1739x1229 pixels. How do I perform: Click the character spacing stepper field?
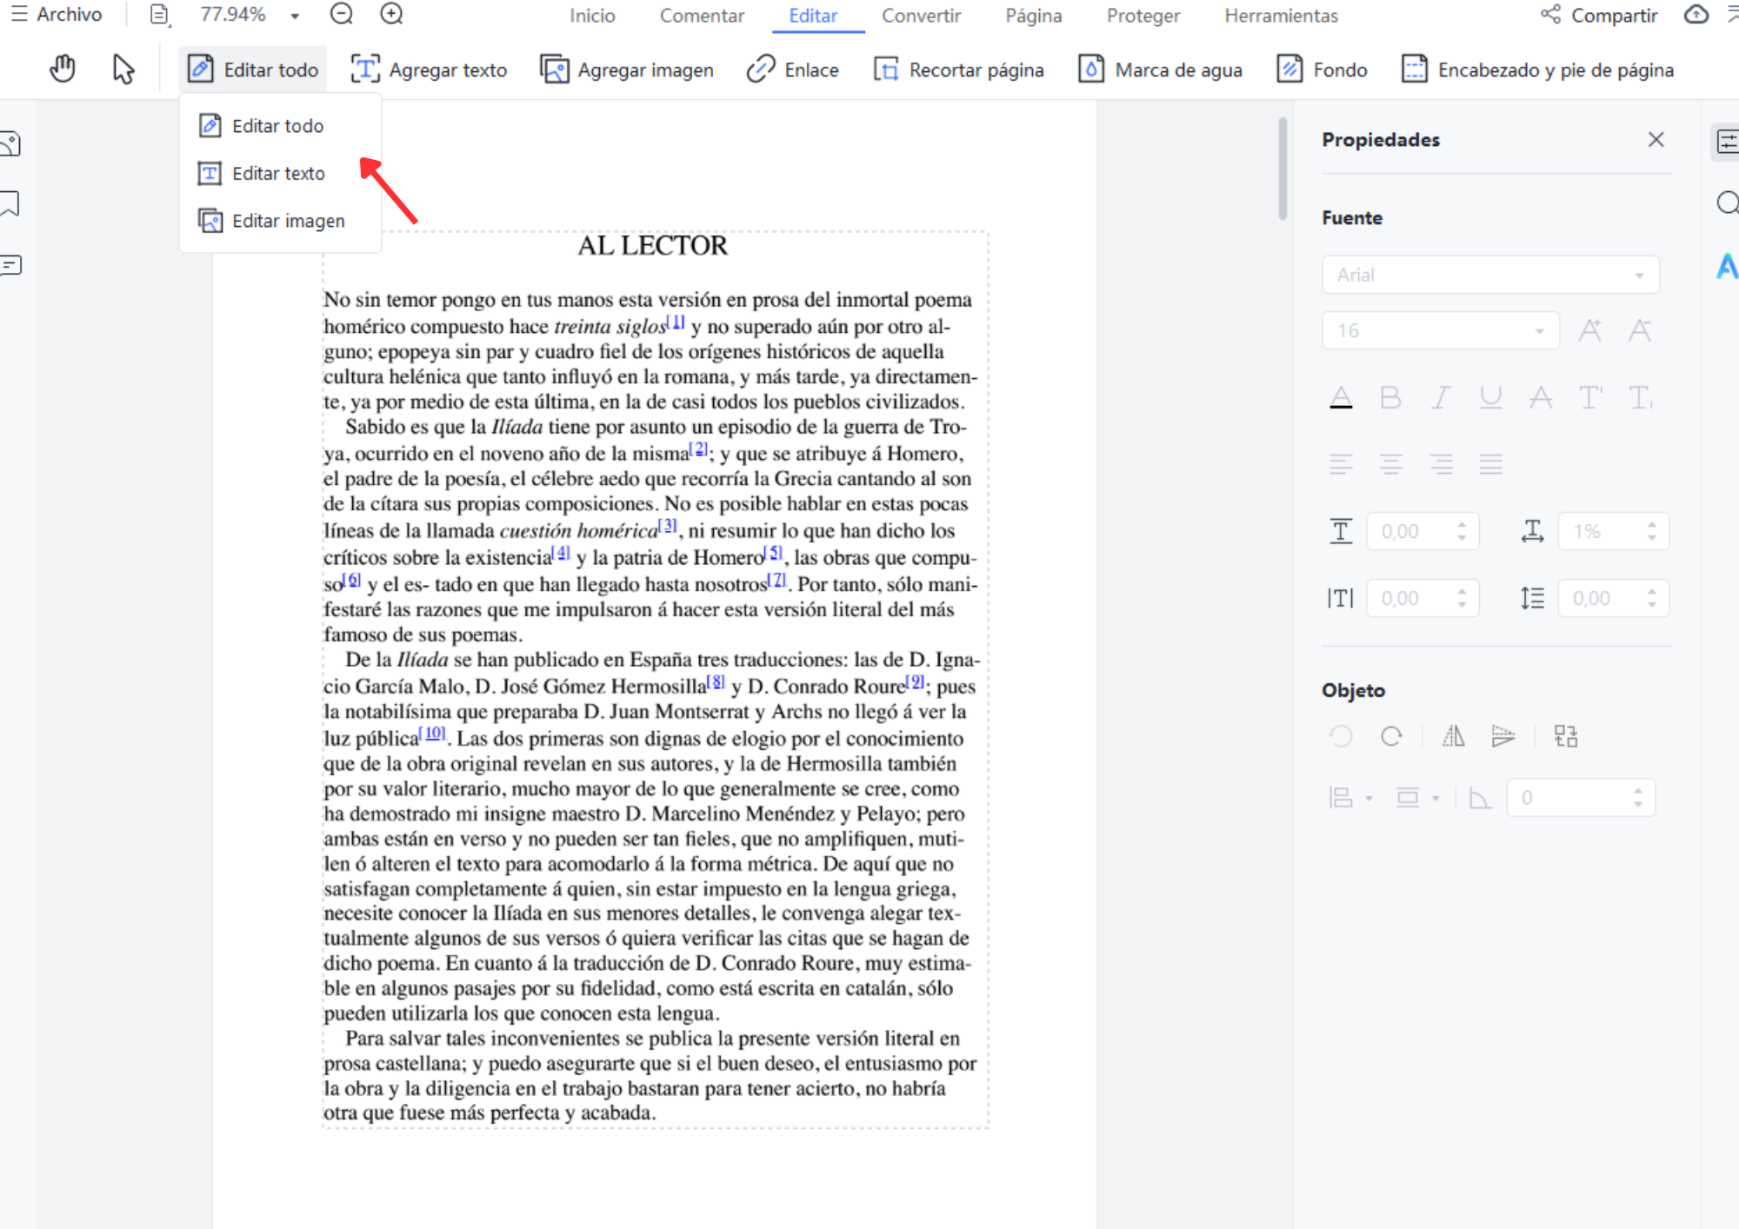pos(1423,598)
